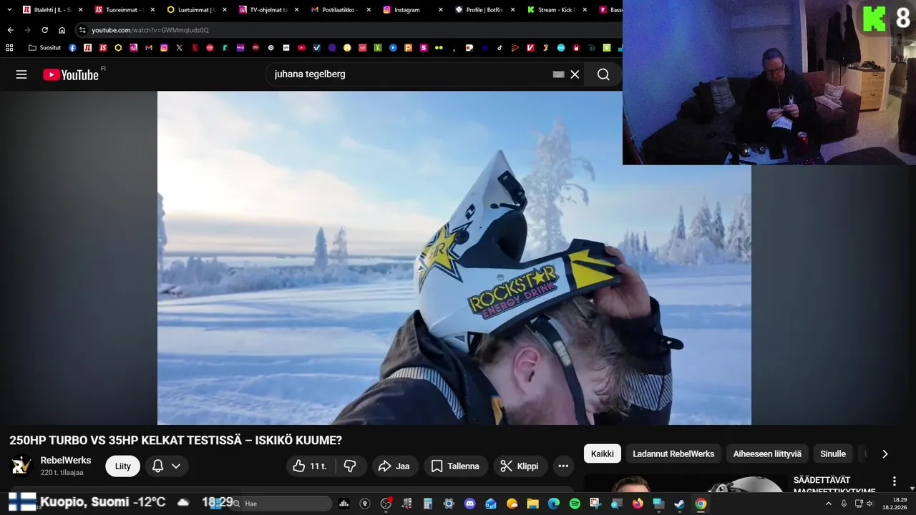This screenshot has width=916, height=515.
Task: Open the Facebook bookmark icon
Action: click(x=73, y=48)
